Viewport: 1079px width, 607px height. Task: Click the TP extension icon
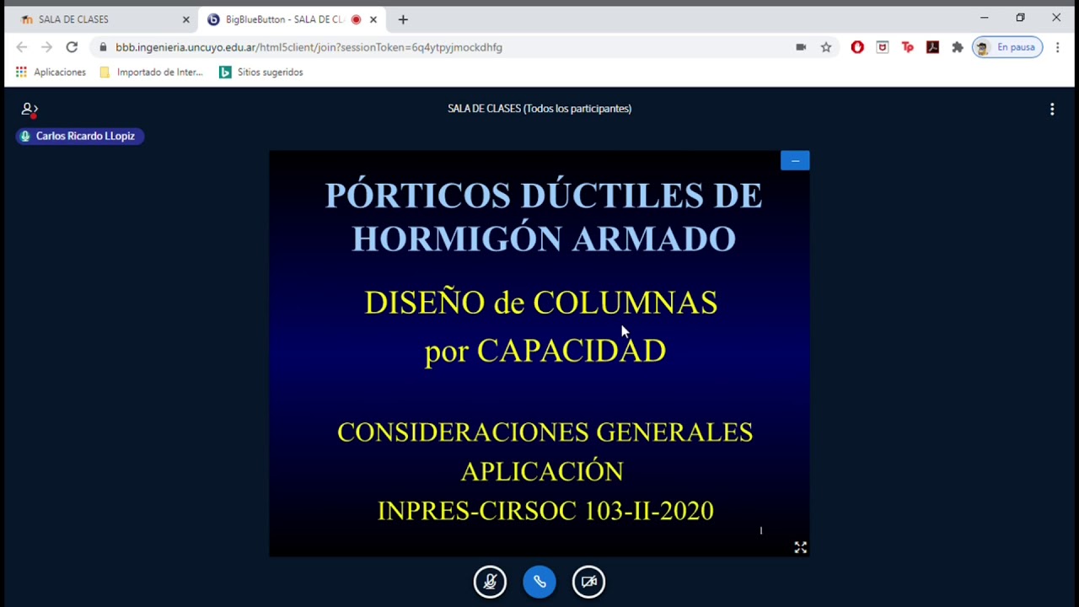[908, 47]
